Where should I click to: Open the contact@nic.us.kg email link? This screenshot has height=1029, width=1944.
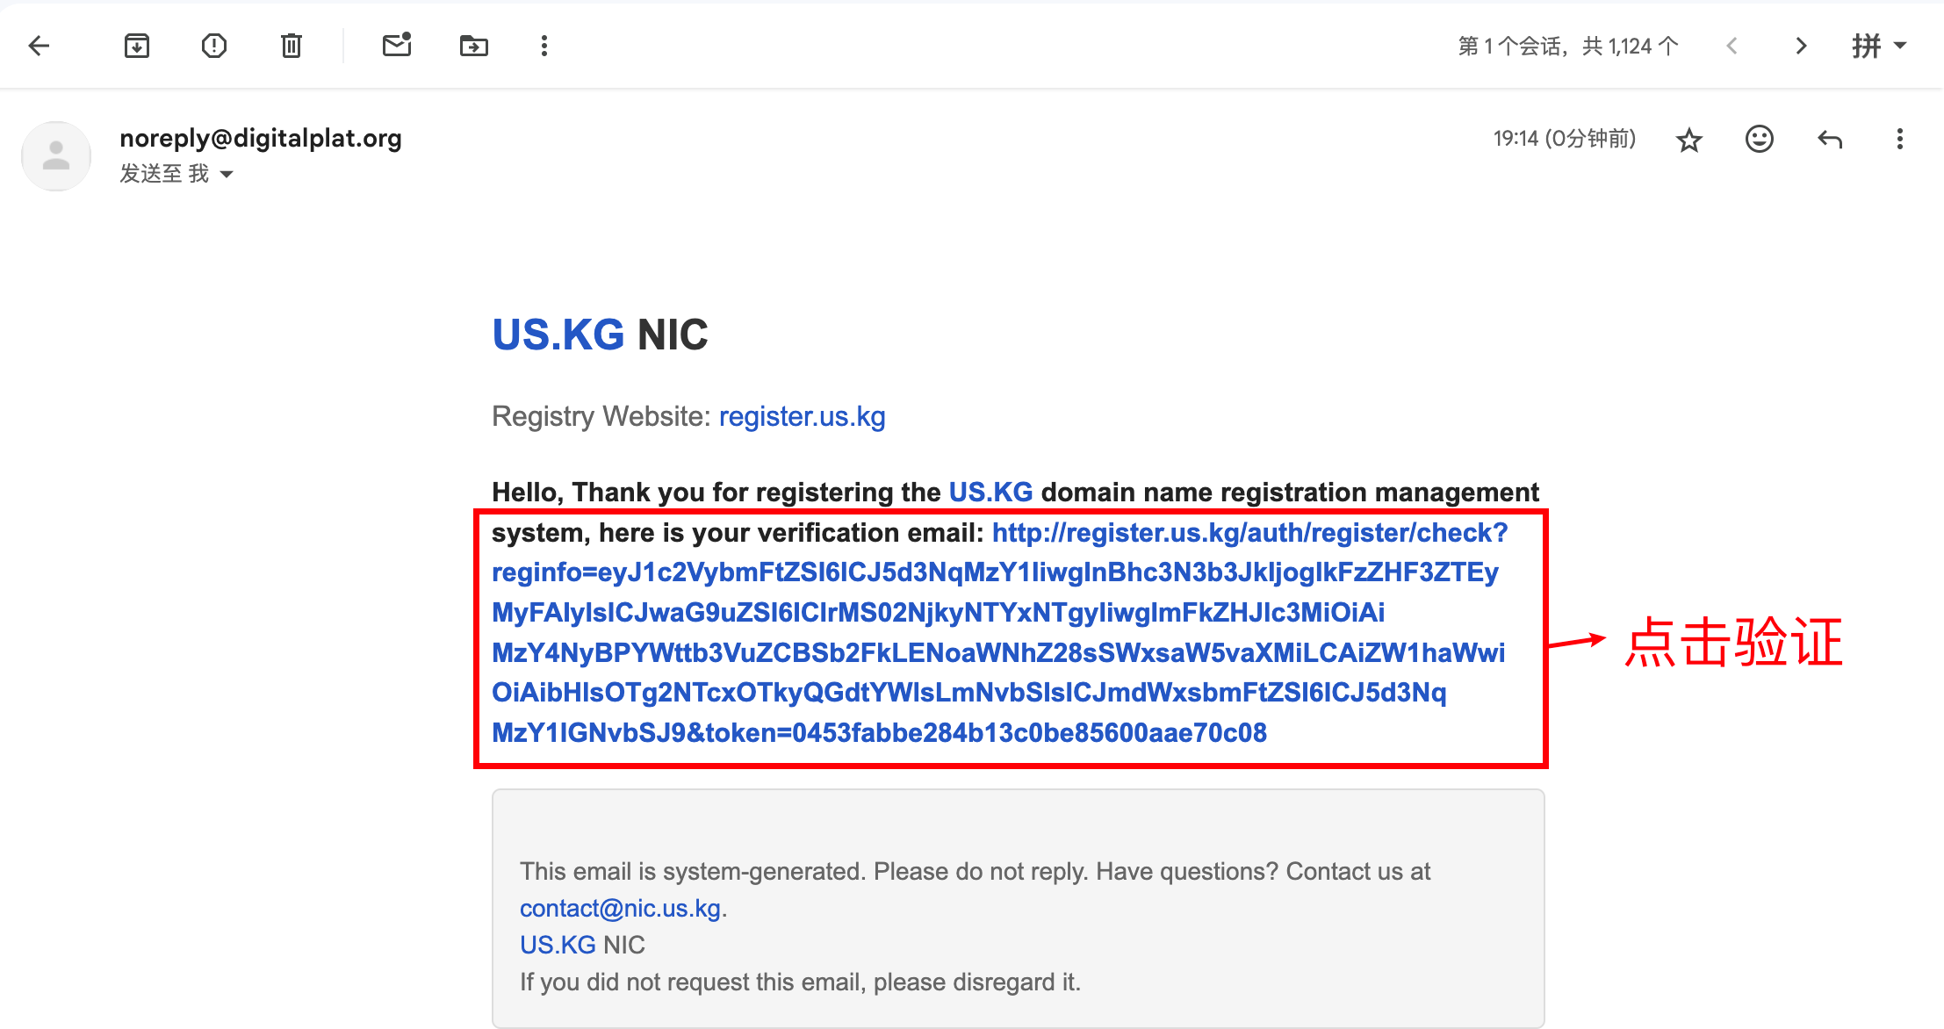[620, 908]
